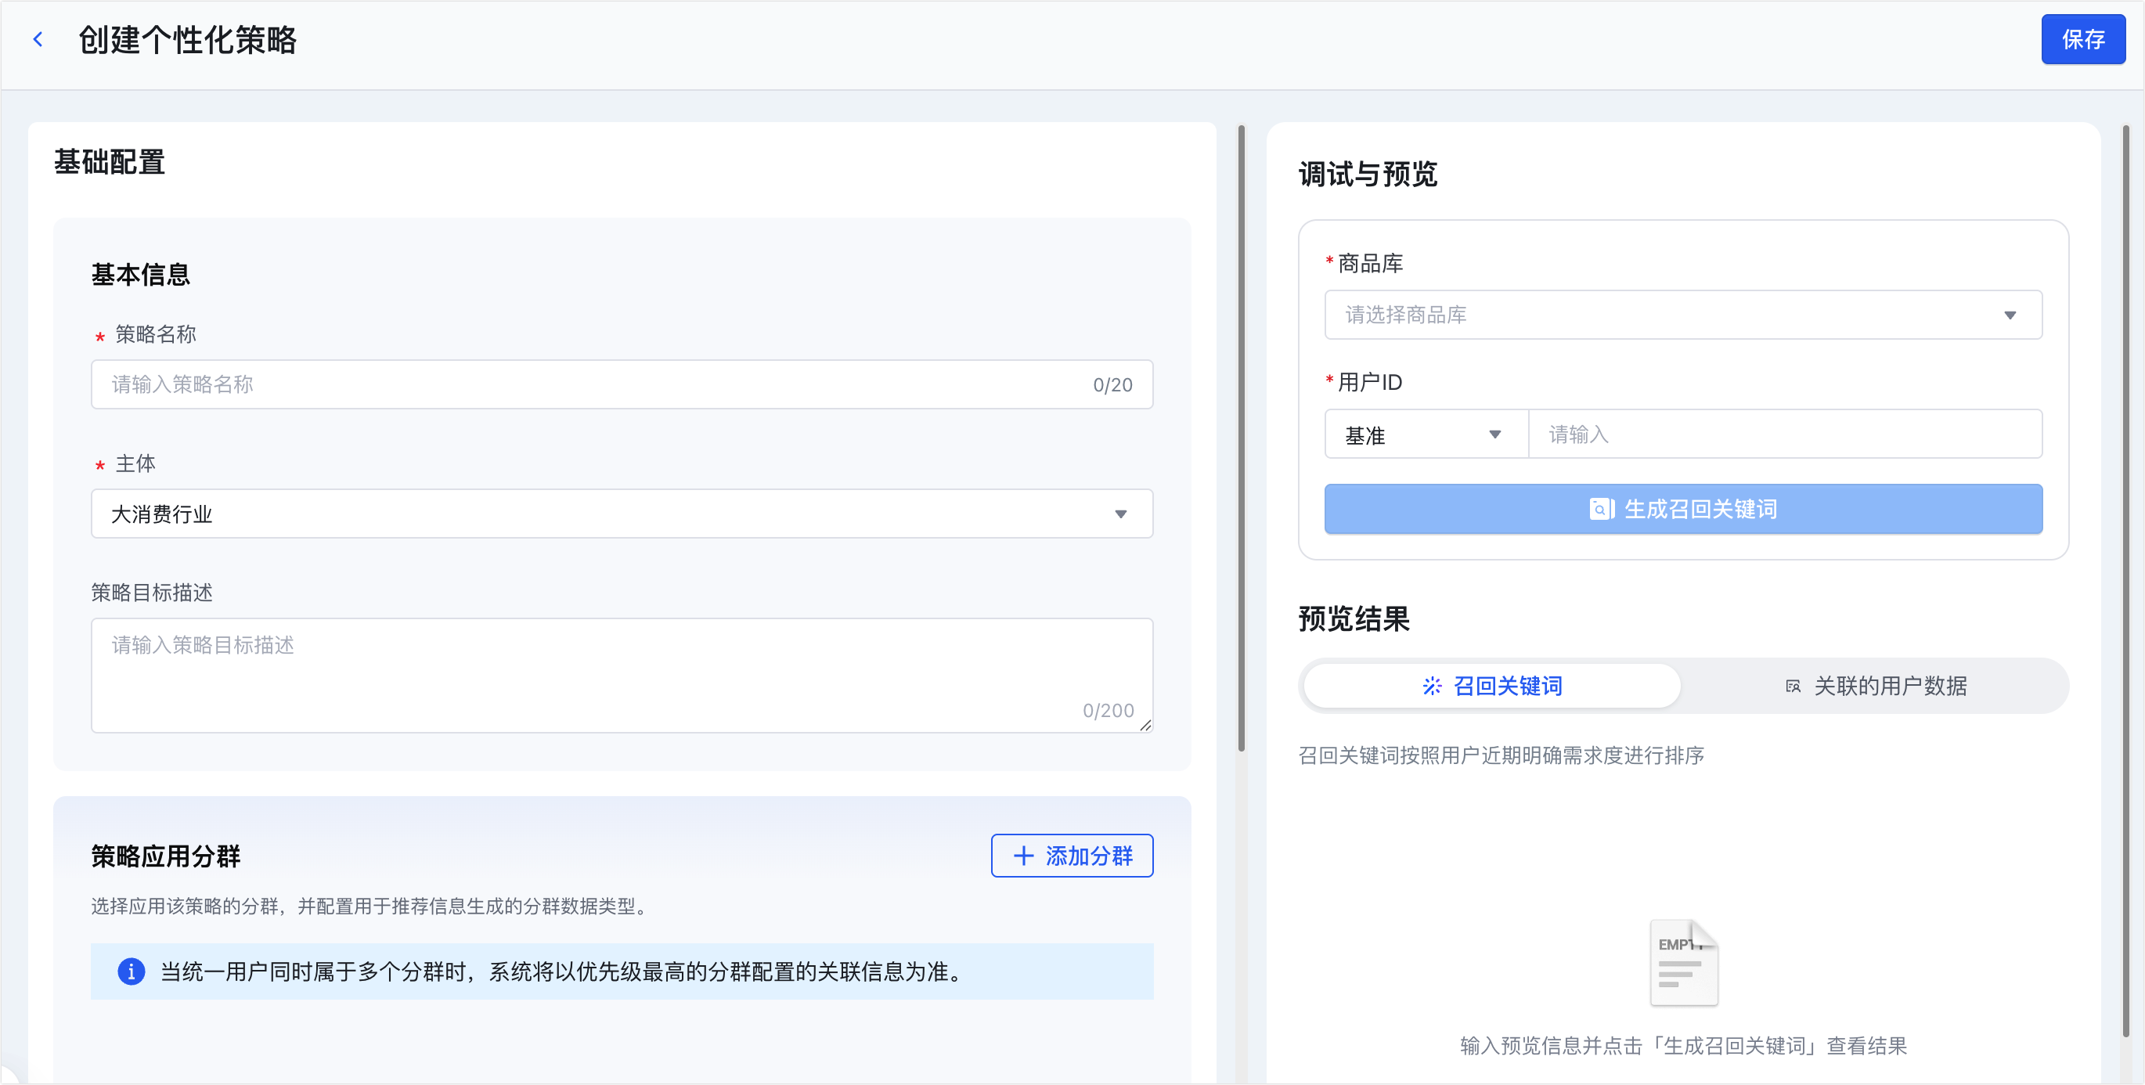Save the personalized strategy with 保存
The width and height of the screenshot is (2145, 1085).
(2082, 39)
